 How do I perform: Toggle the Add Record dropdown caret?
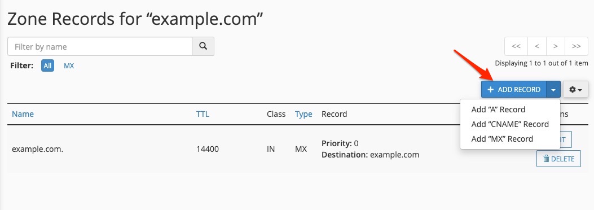click(x=553, y=89)
